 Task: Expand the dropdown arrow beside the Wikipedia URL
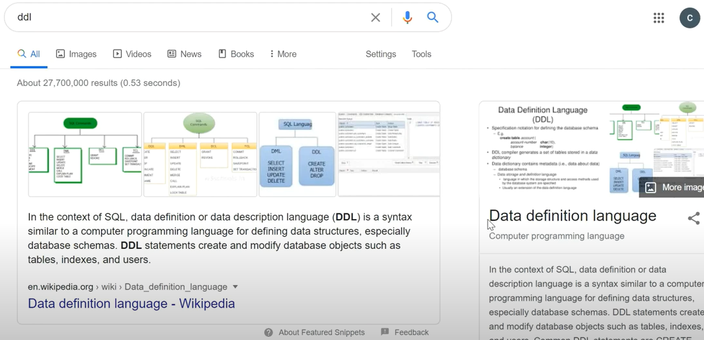235,287
